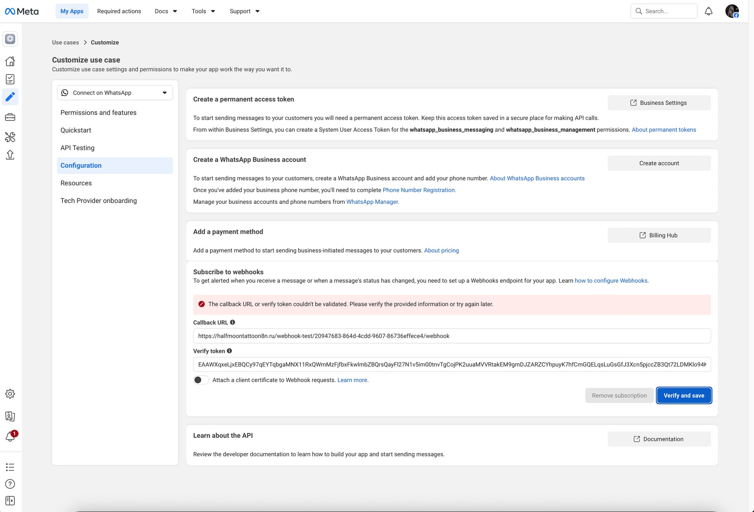Open the dashboard home icon in sidebar
This screenshot has width=754, height=512.
pos(10,61)
